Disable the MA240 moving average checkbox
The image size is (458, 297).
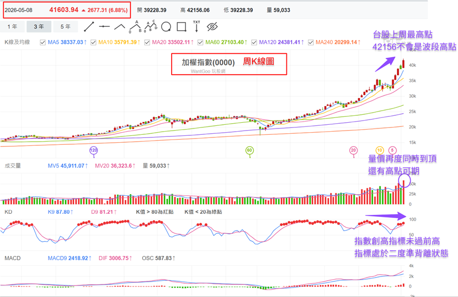pos(311,42)
